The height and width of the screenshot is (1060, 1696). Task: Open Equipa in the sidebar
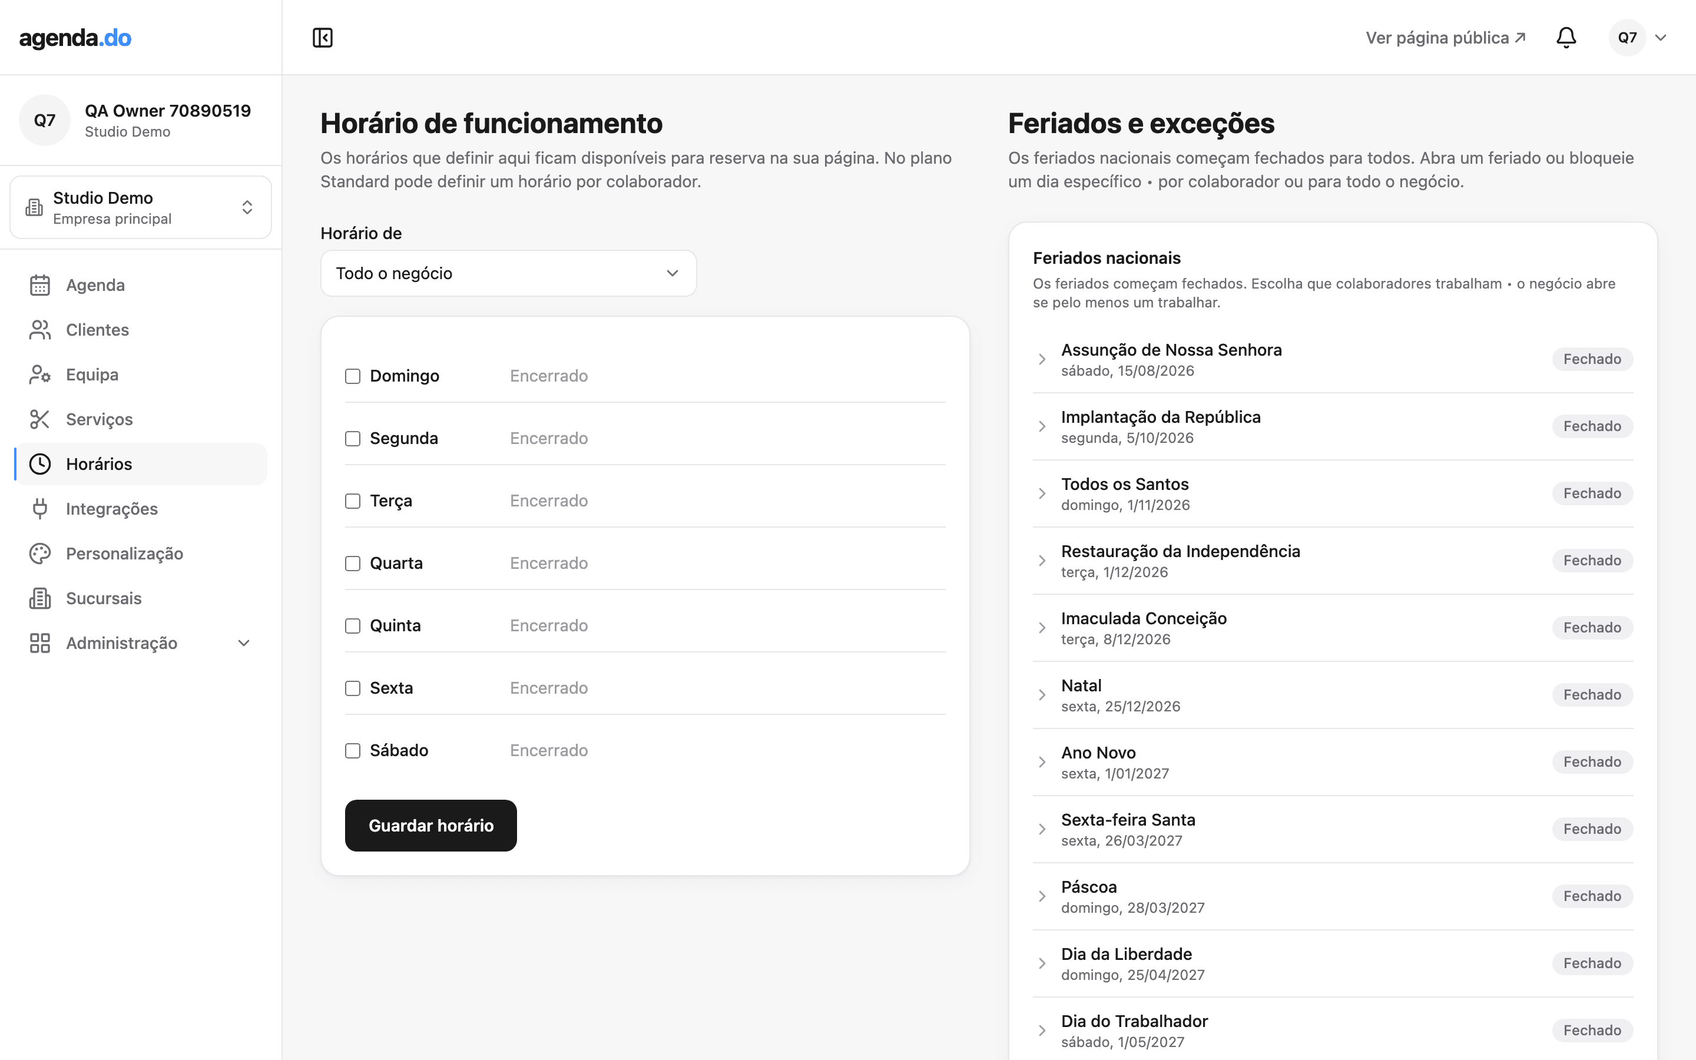click(141, 375)
